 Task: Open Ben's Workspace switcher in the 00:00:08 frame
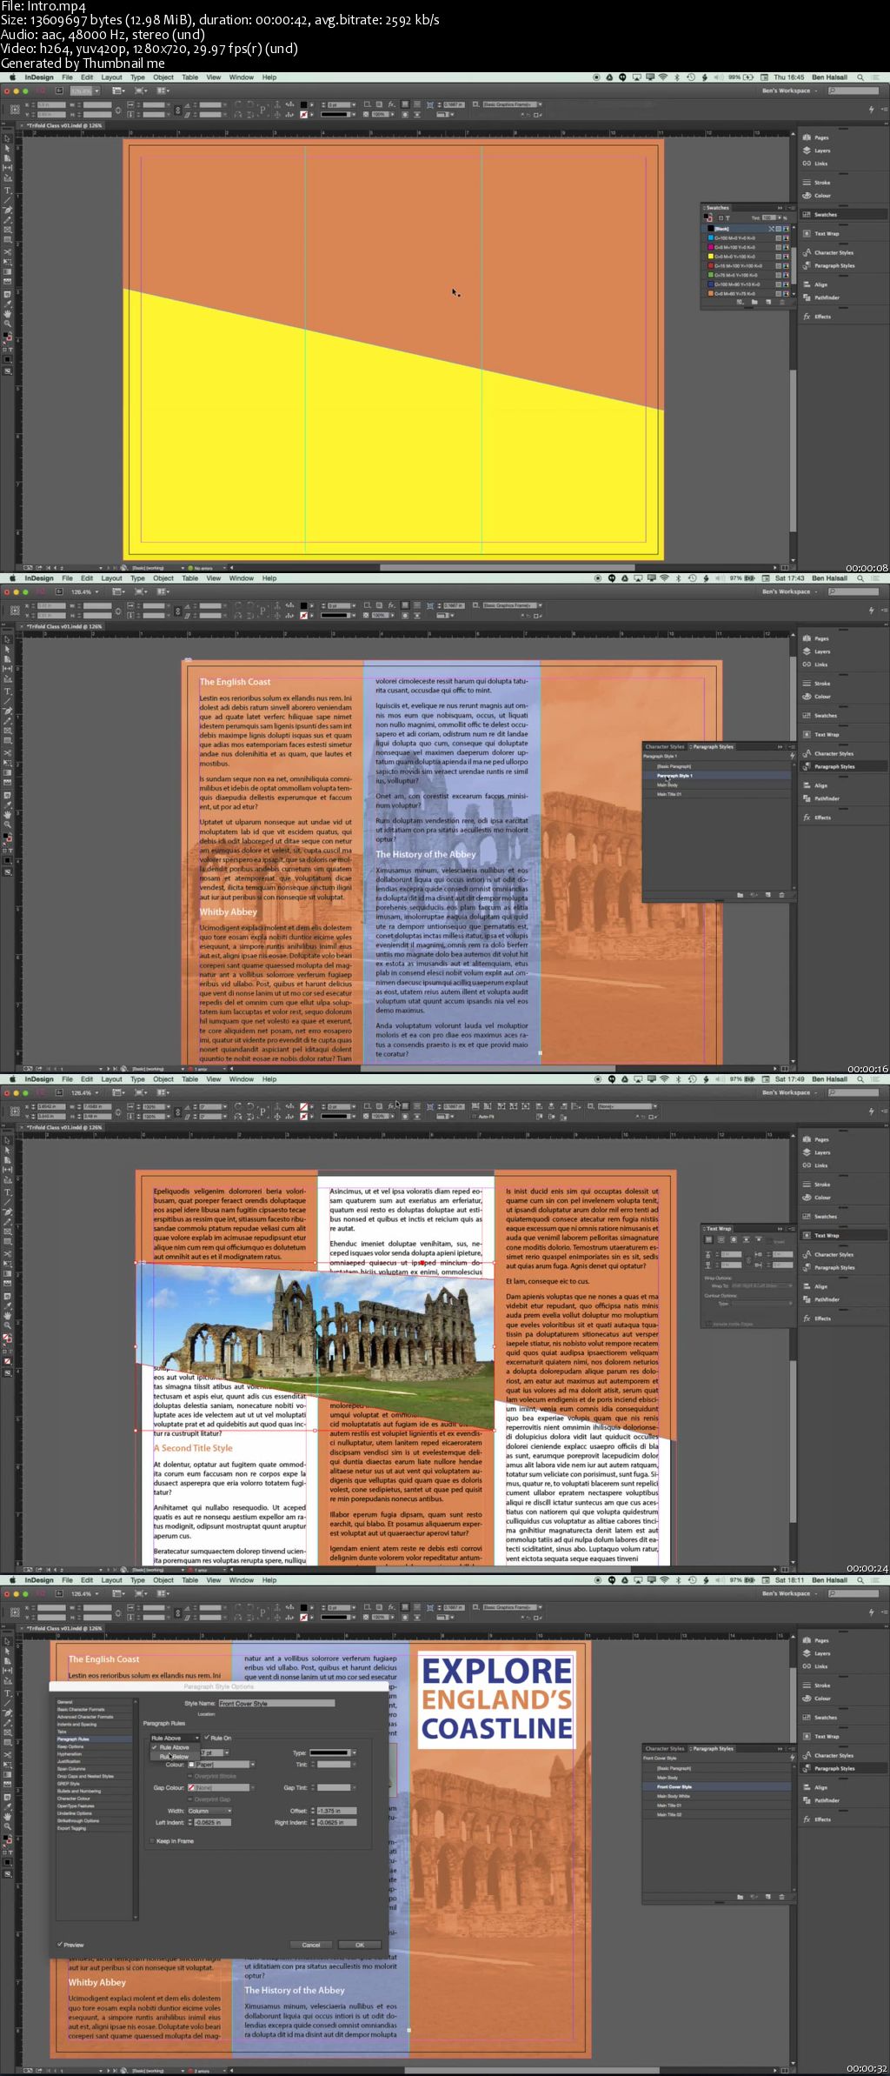(789, 90)
